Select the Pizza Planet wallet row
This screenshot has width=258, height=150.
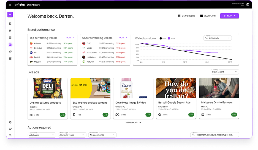point(104,52)
